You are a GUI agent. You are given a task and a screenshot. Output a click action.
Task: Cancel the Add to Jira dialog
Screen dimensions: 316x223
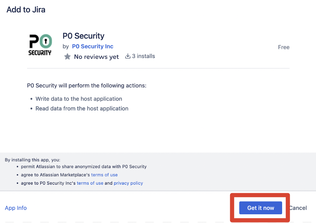pos(298,208)
